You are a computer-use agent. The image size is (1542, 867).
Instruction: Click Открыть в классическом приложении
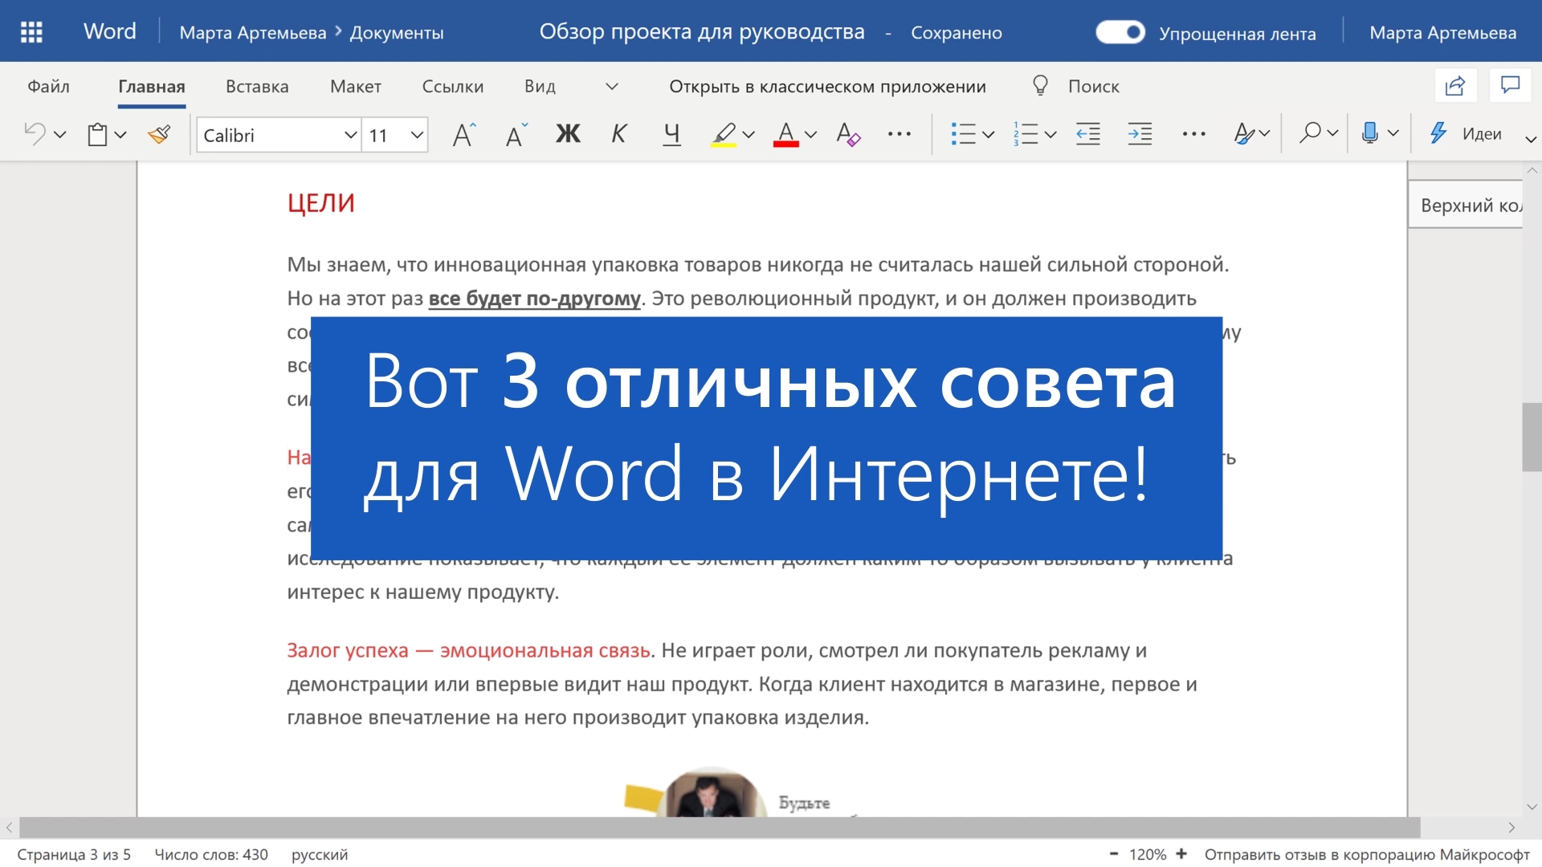pos(827,86)
